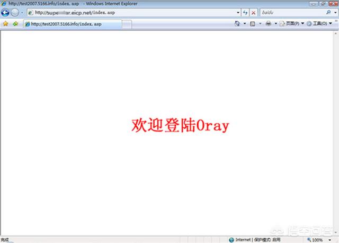Click the IE logo in title bar
Viewport: 339px width, 243px height.
pyautogui.click(x=4, y=4)
